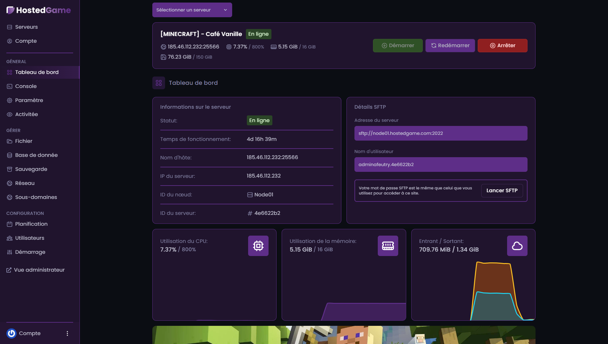Click the Fichier folder icon
Screen dimensions: 608x344
click(10, 141)
